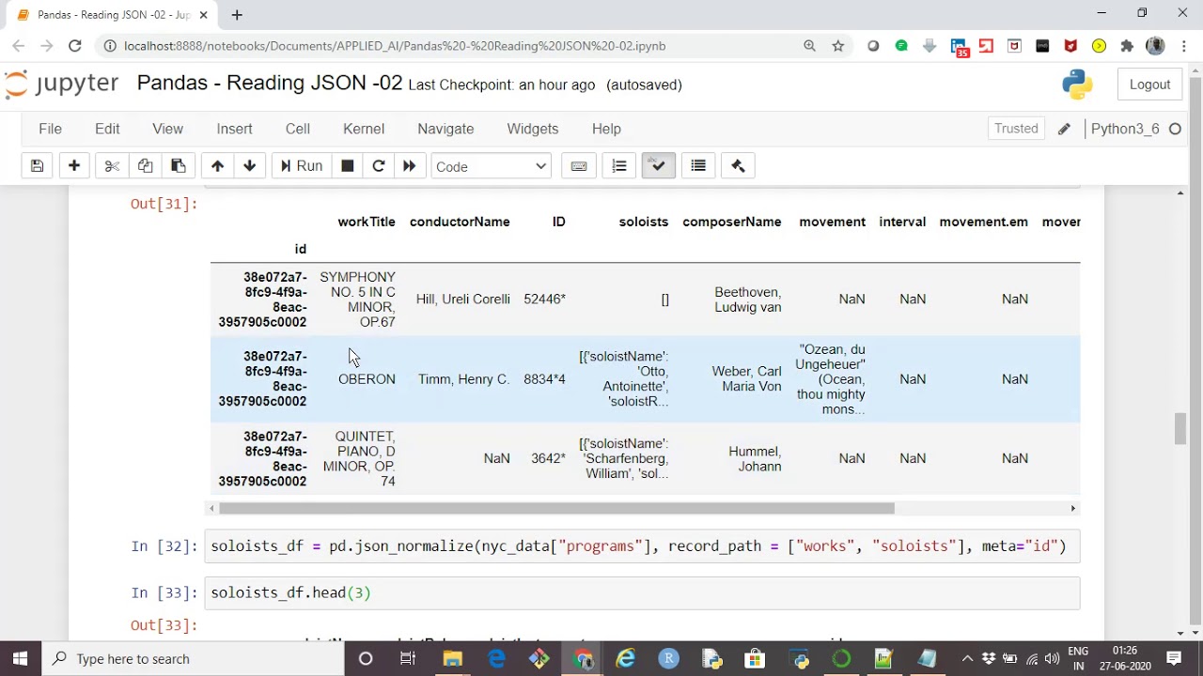Click the composerName column header
Image resolution: width=1203 pixels, height=676 pixels.
732,222
